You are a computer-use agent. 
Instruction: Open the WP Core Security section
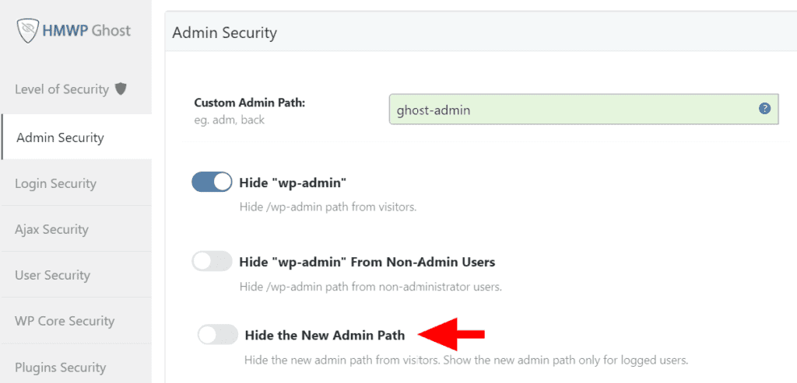coord(65,321)
